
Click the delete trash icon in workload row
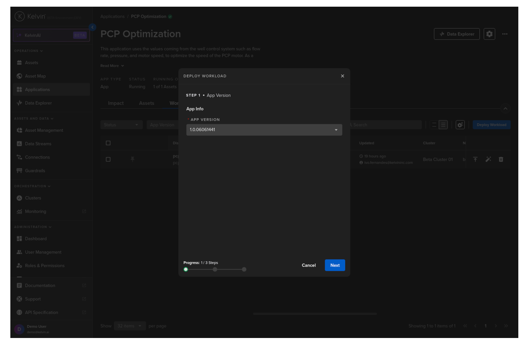click(501, 160)
